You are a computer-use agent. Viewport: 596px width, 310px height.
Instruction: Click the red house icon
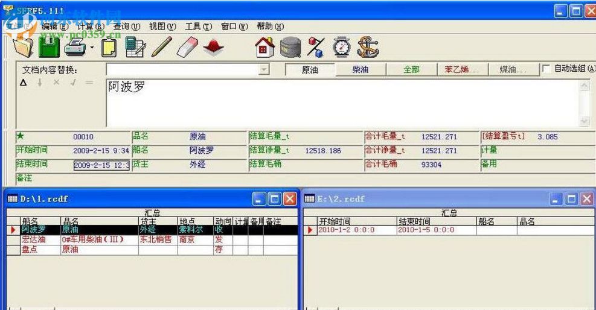coord(265,48)
